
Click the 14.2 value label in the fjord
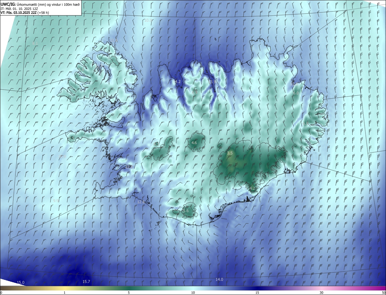pos(177,82)
